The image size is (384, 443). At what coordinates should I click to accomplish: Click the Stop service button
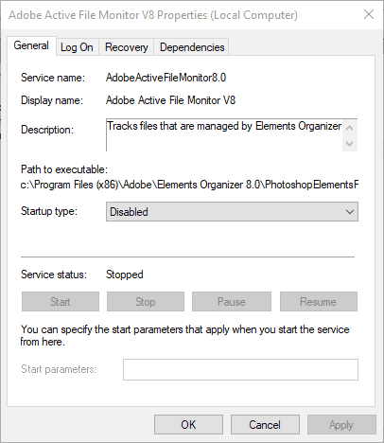146,302
